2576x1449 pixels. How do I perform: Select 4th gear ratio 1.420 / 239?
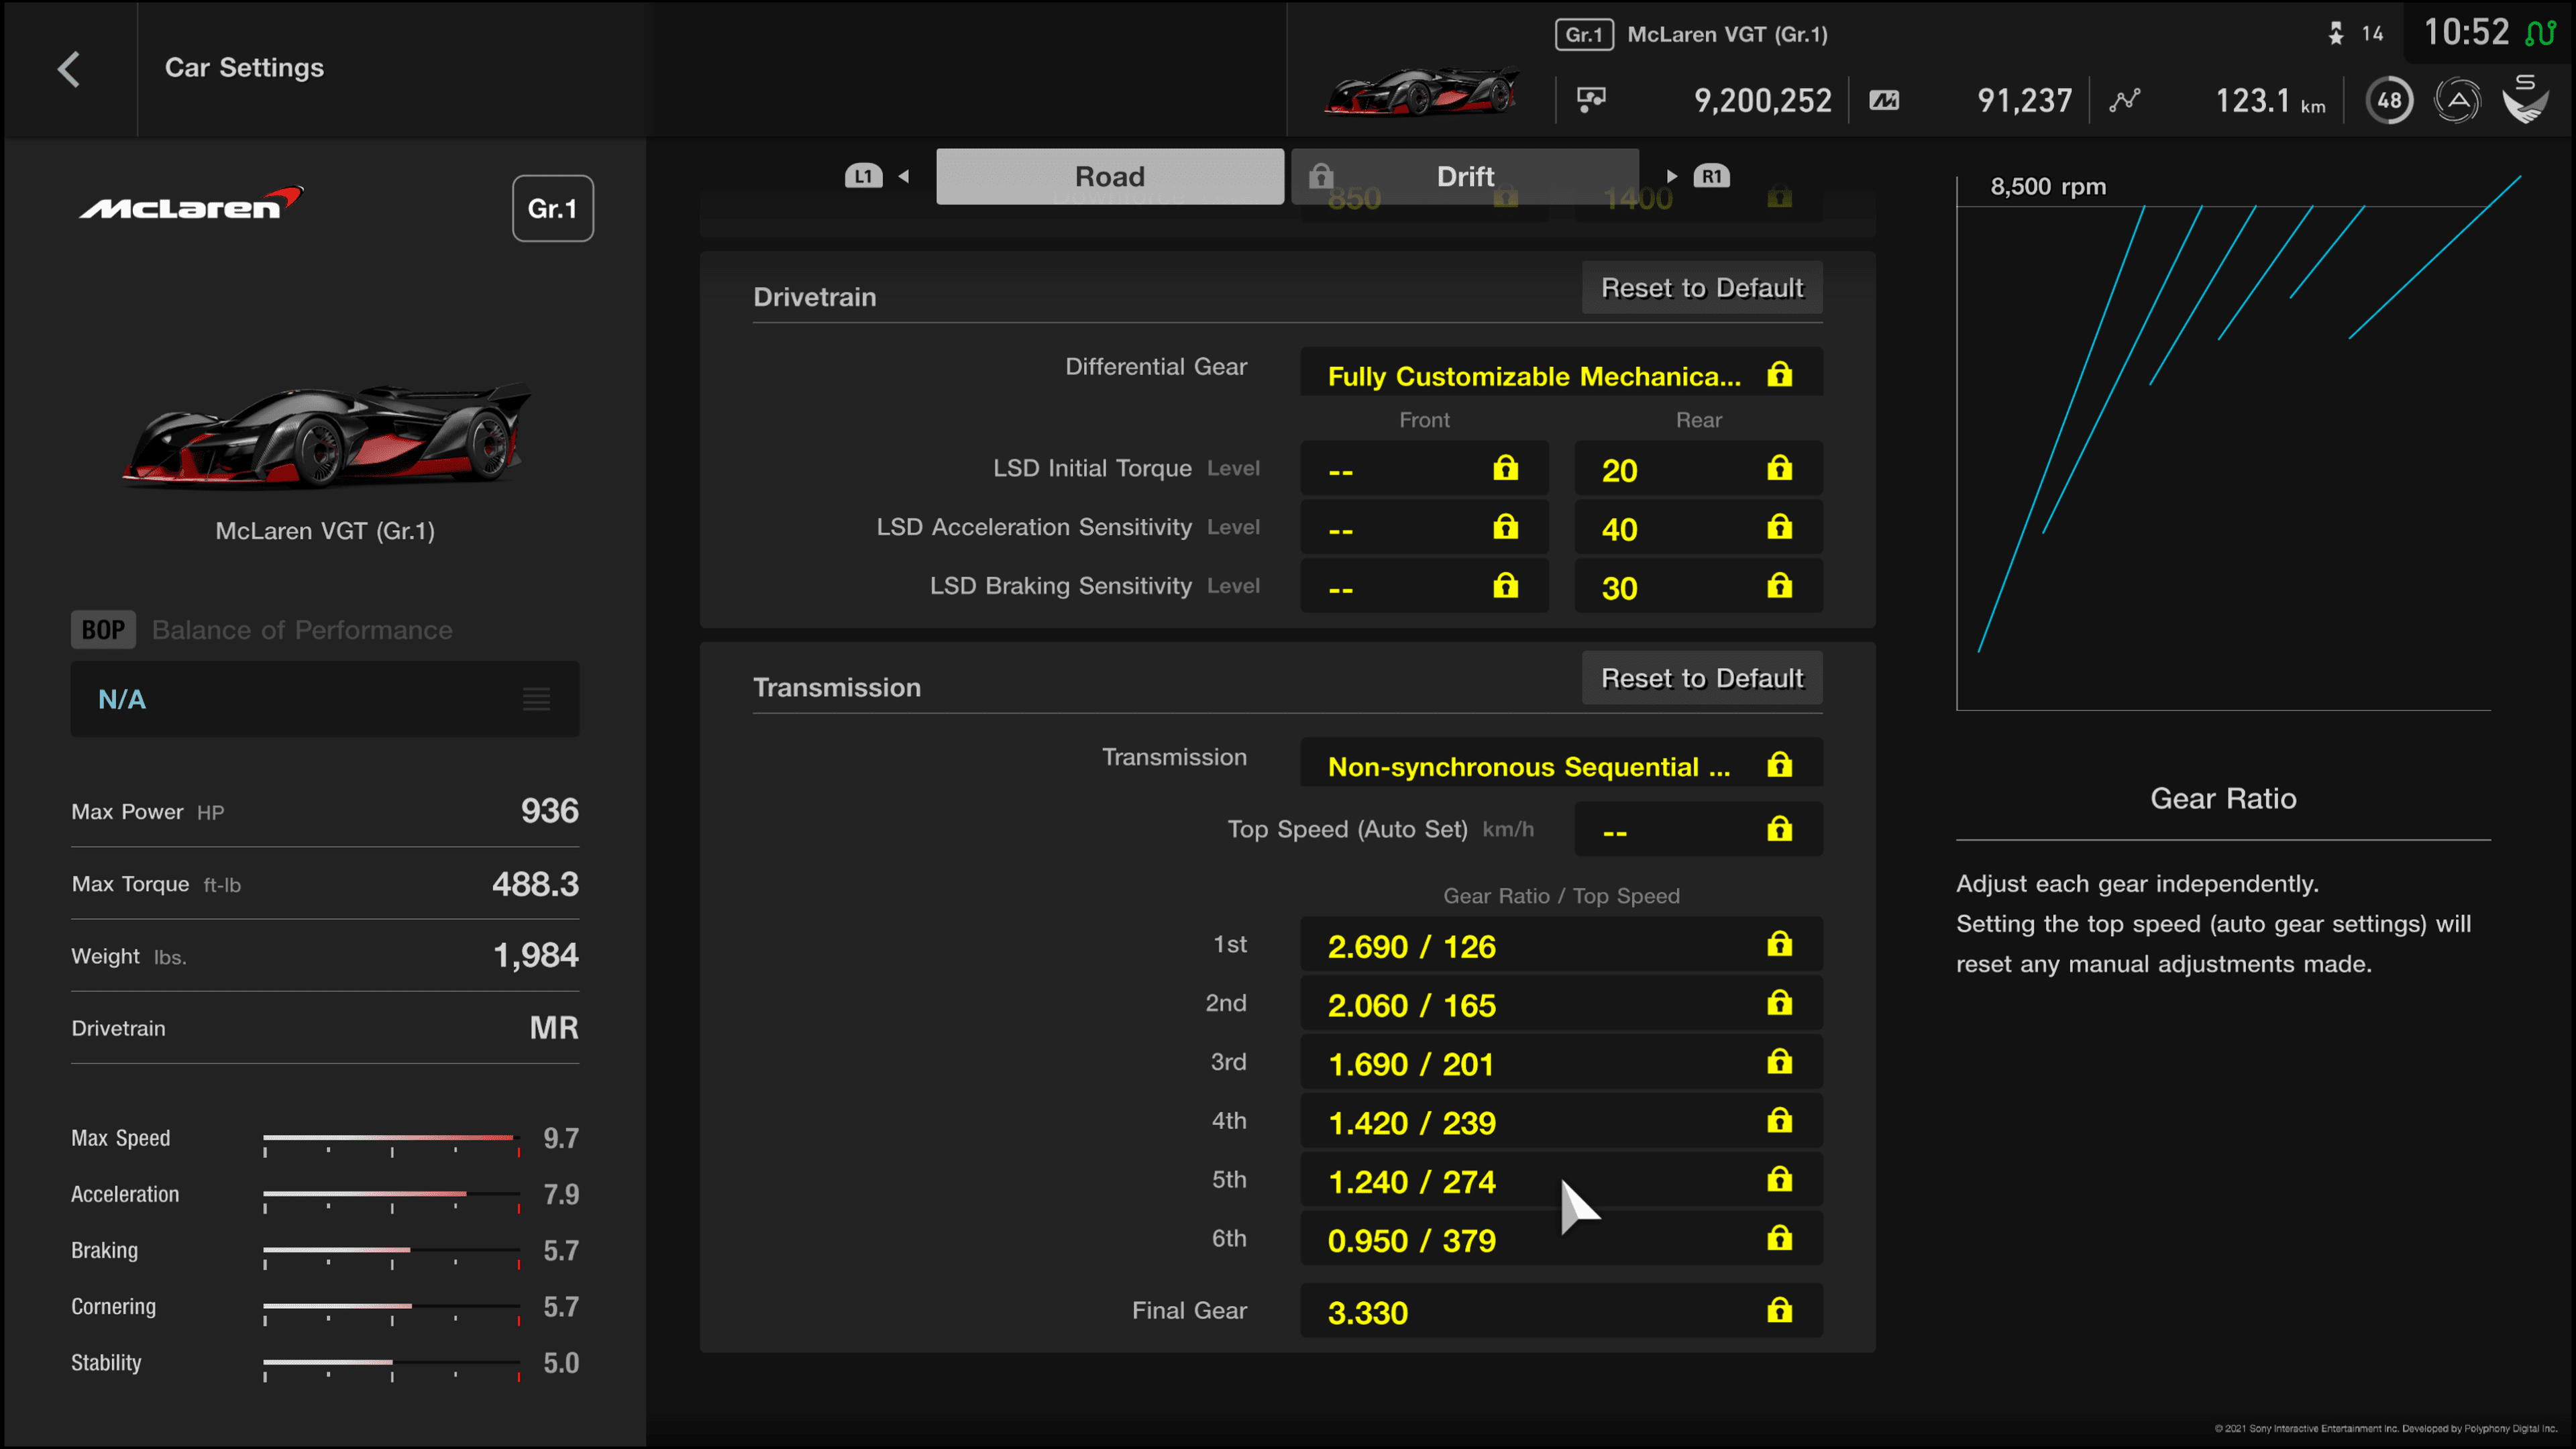(x=1561, y=1121)
